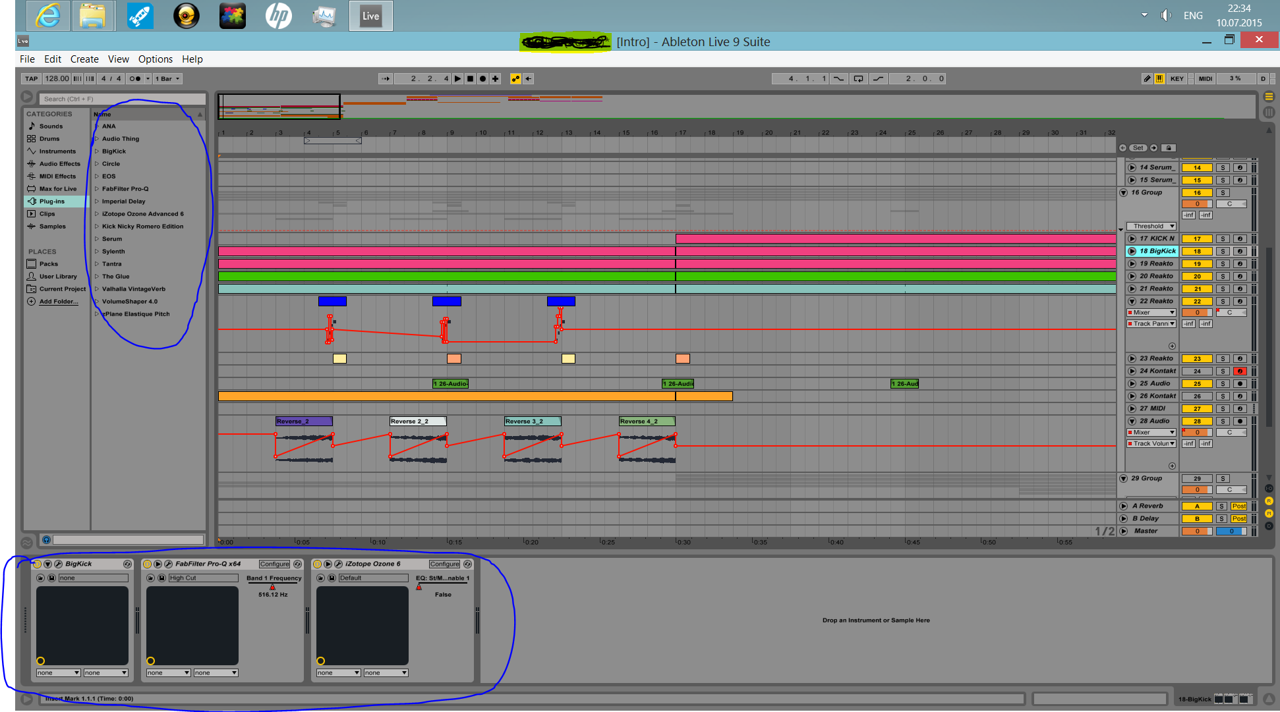Viewport: 1280px width, 712px height.
Task: Open the Create menu
Action: pos(84,59)
